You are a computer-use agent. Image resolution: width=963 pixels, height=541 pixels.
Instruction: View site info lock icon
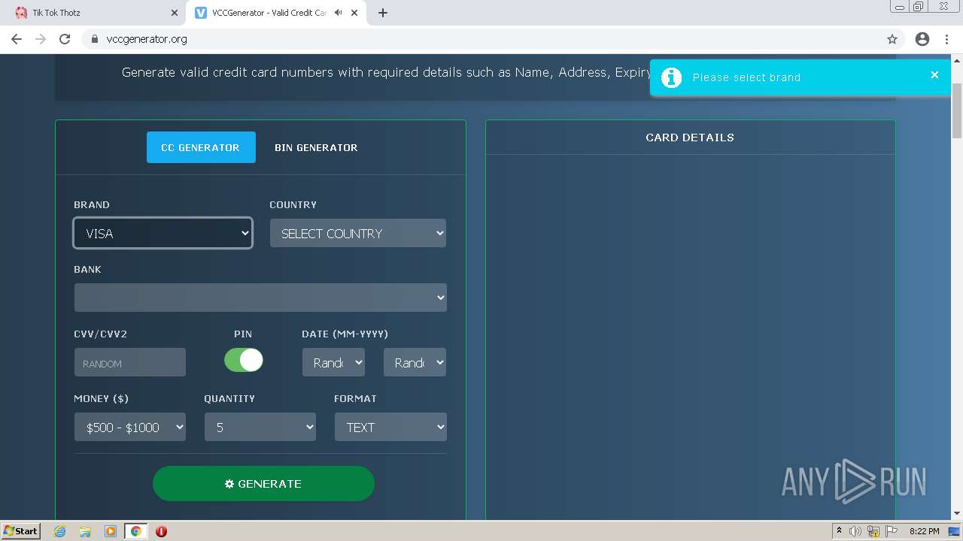click(95, 39)
